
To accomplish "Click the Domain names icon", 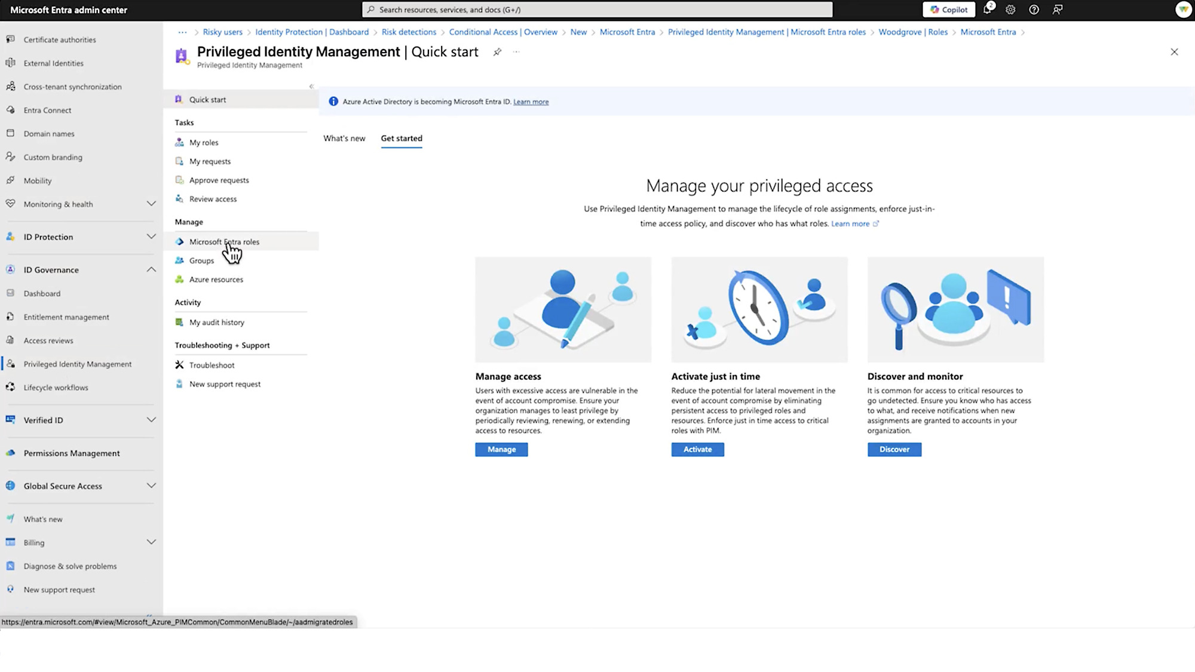I will [x=10, y=133].
